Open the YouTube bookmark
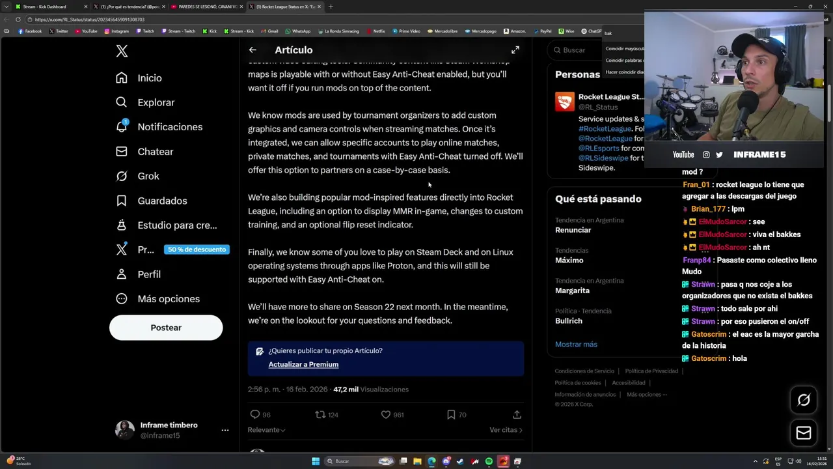The image size is (833, 469). pos(86,31)
